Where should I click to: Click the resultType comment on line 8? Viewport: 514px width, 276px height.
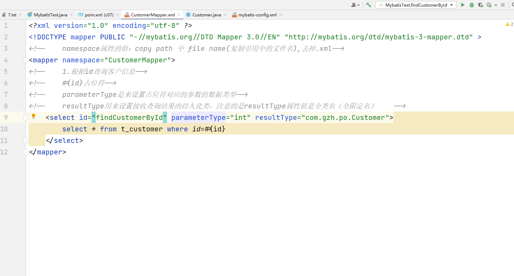pos(217,106)
